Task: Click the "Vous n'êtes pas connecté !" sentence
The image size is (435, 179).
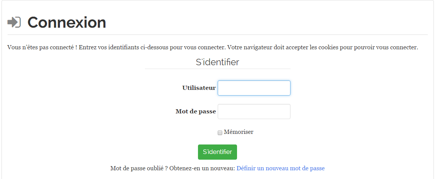Action: (x=42, y=48)
